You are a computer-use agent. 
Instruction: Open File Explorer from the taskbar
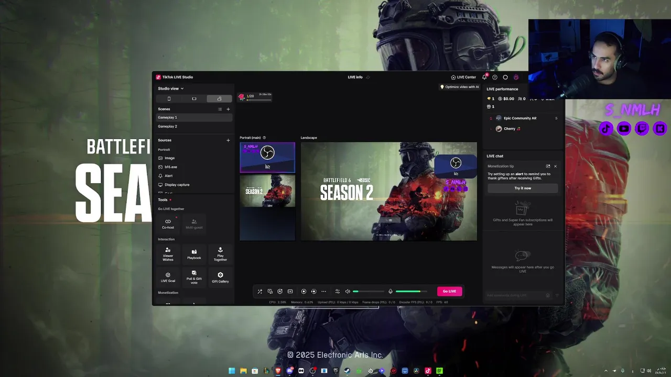243,371
